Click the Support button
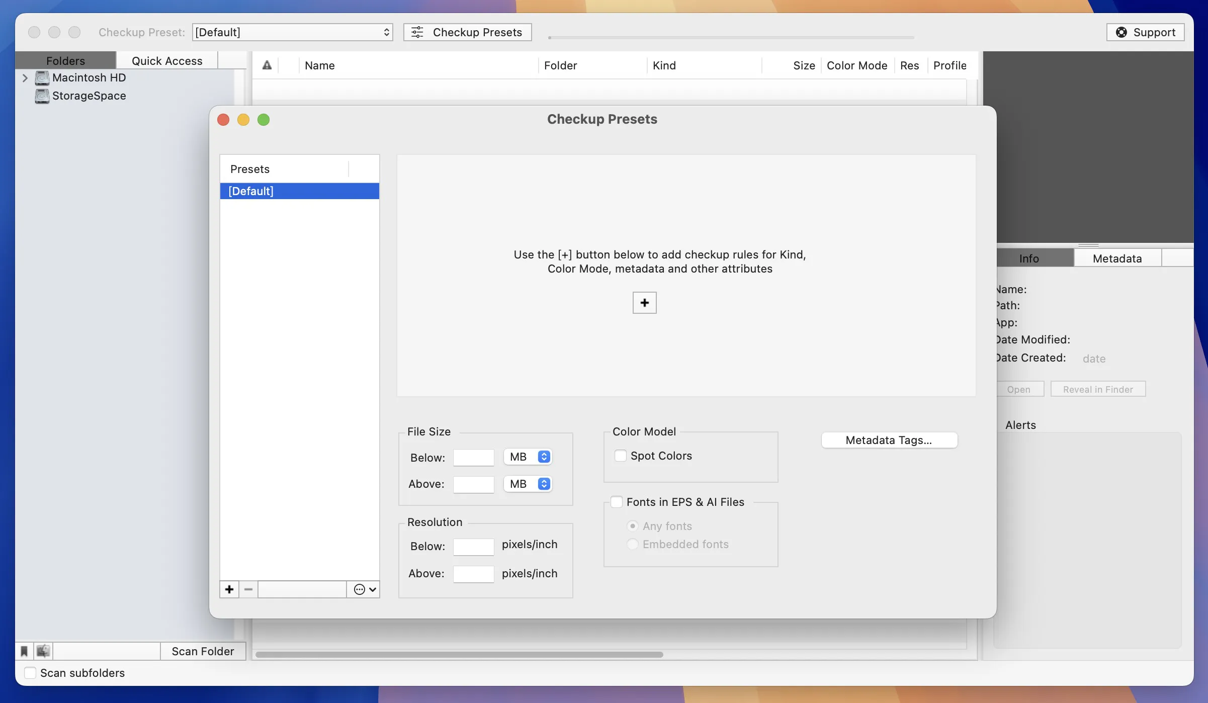 click(1146, 32)
